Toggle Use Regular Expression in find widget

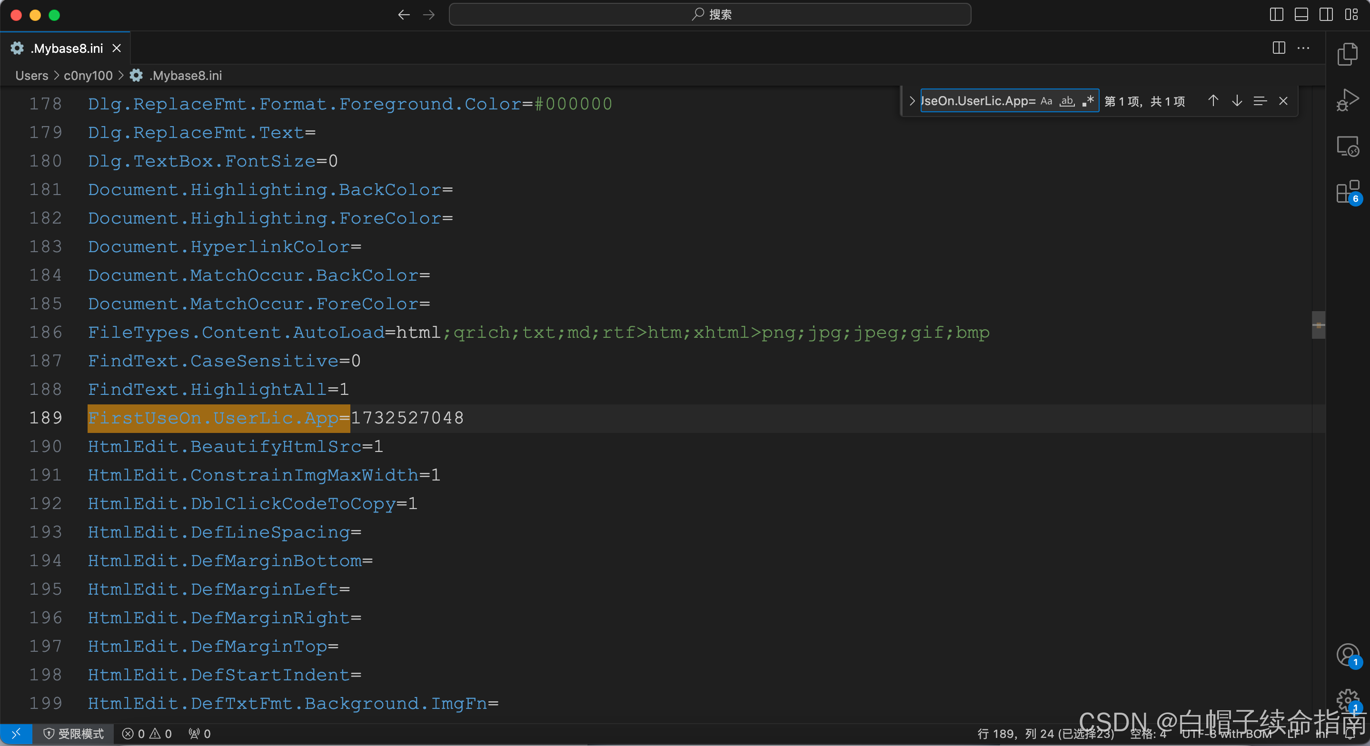tap(1088, 101)
